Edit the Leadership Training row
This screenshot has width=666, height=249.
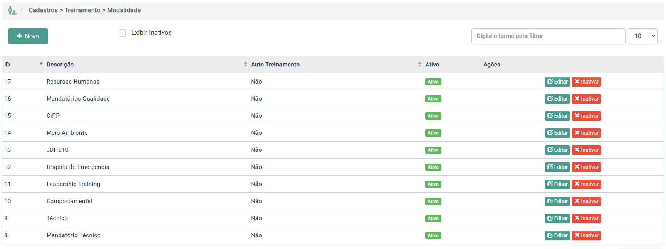click(557, 184)
